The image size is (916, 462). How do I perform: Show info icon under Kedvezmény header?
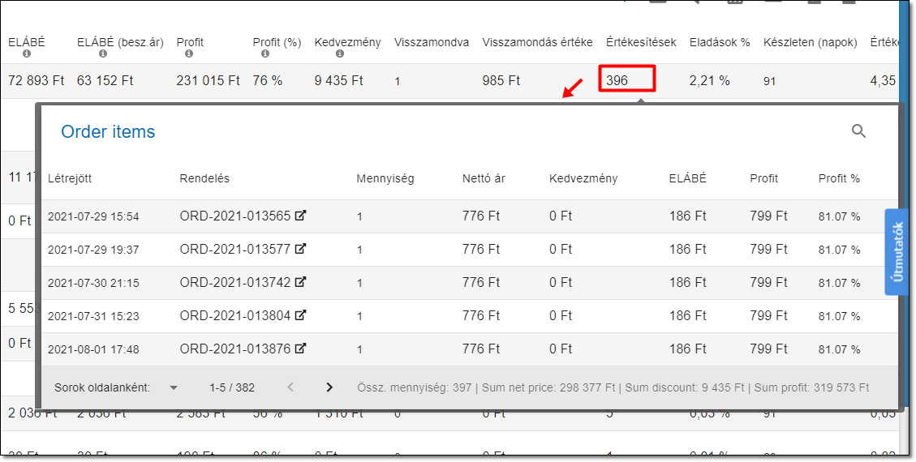tap(340, 53)
